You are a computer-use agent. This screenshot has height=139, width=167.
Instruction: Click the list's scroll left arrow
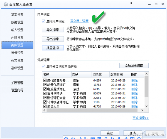(x=44, y=110)
